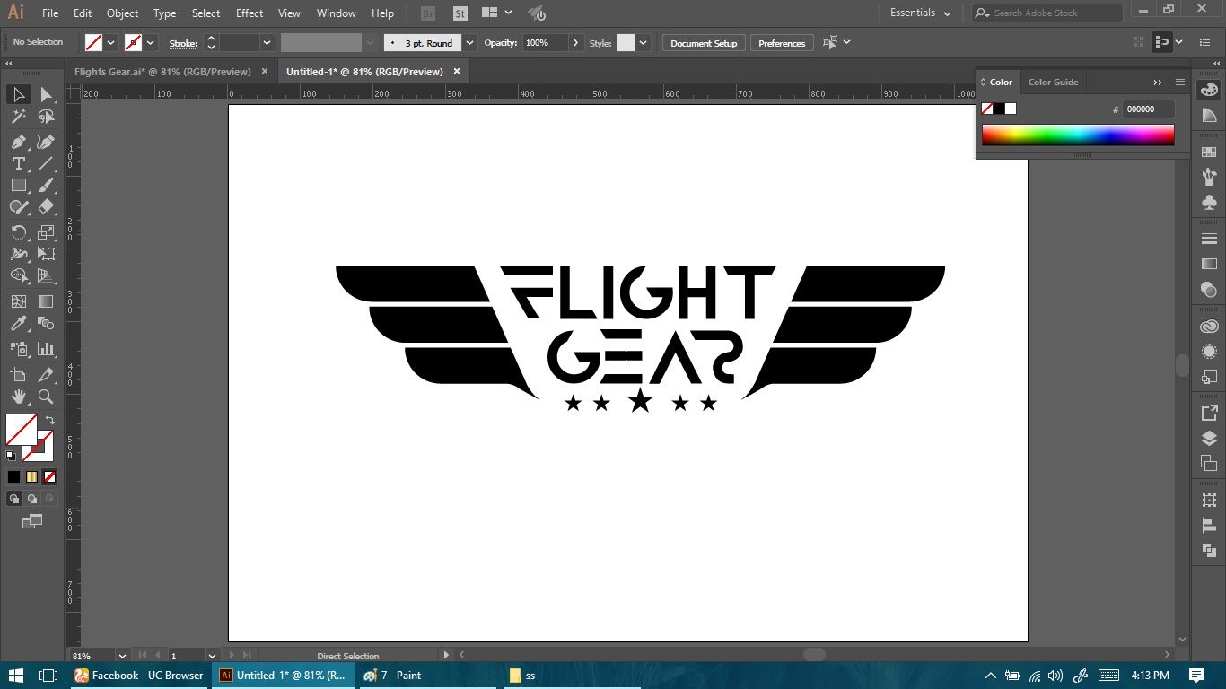Select the Eraser tool
This screenshot has width=1226, height=689.
pos(47,206)
